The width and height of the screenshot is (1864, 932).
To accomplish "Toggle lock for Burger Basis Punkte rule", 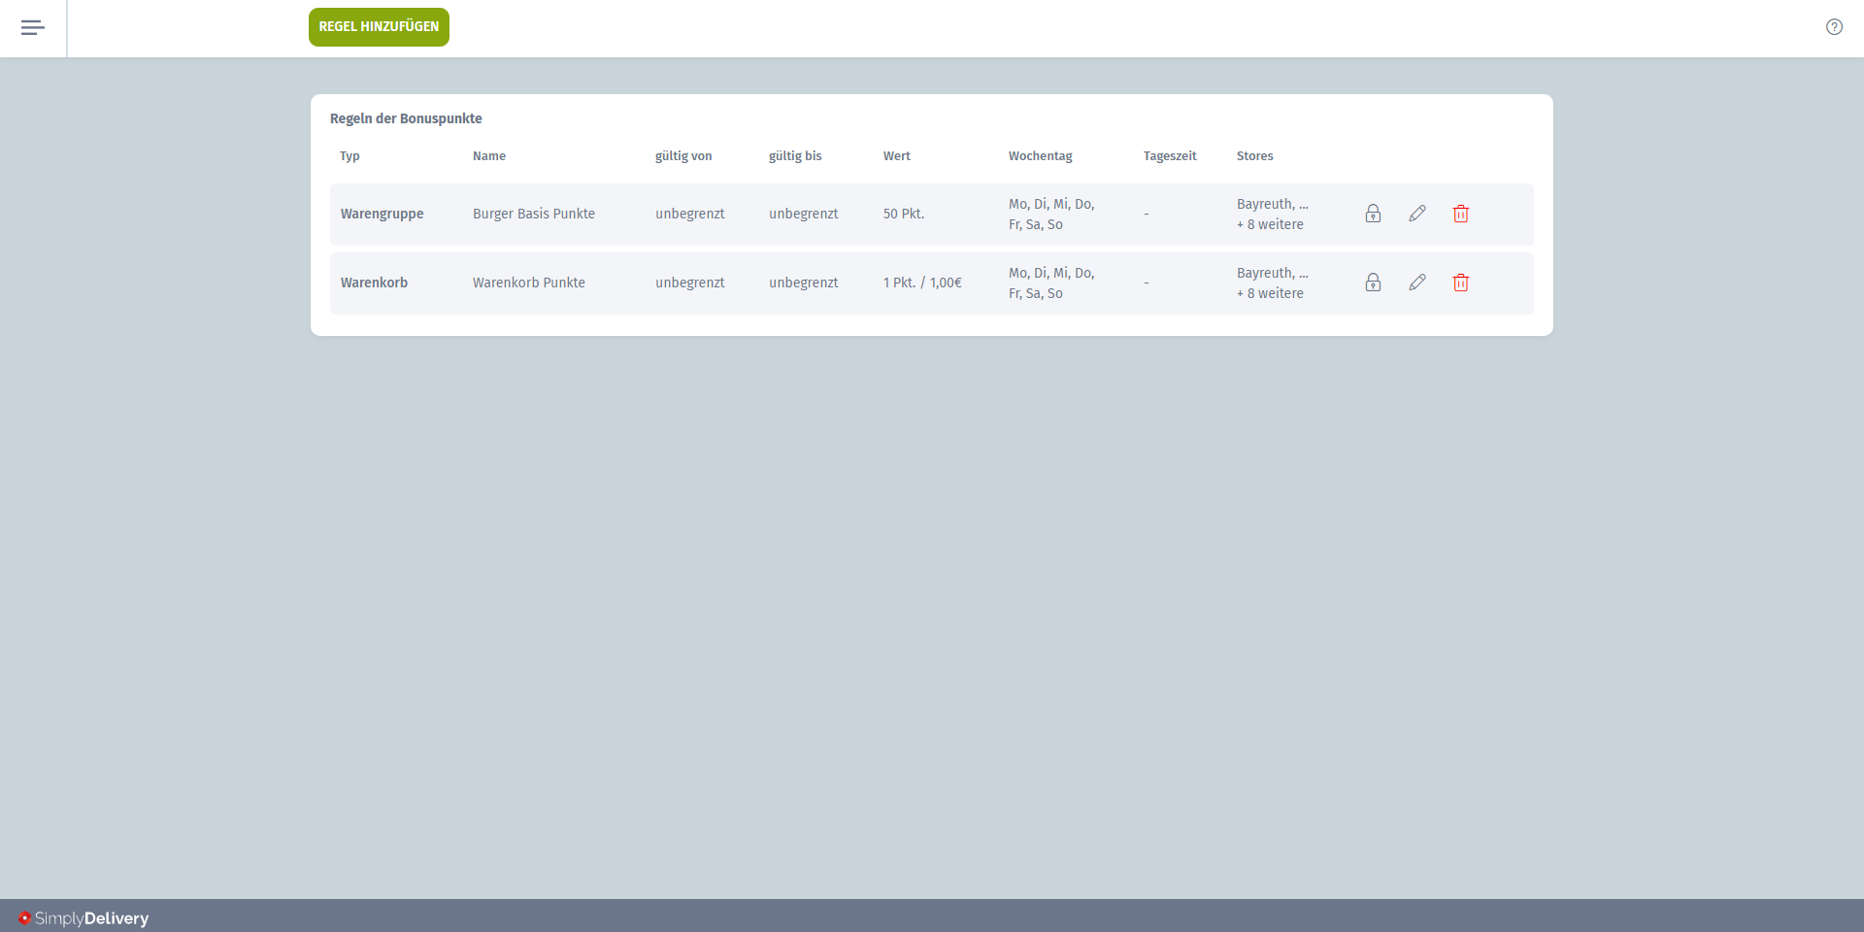I will point(1373,214).
